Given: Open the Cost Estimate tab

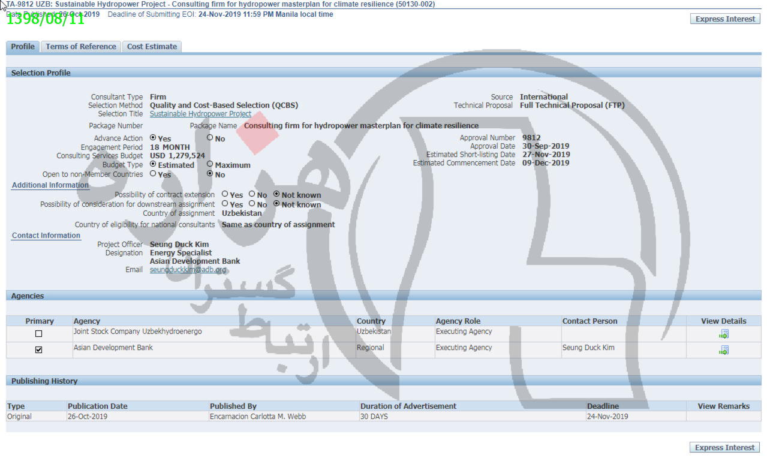Looking at the screenshot, I should pyautogui.click(x=152, y=47).
